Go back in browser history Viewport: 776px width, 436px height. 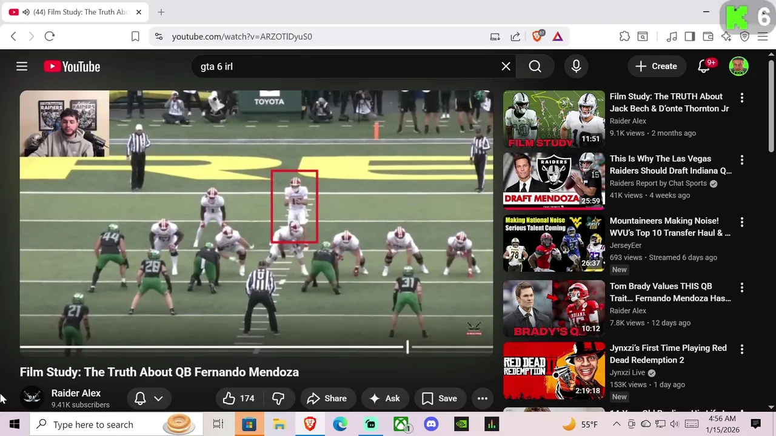(x=13, y=36)
